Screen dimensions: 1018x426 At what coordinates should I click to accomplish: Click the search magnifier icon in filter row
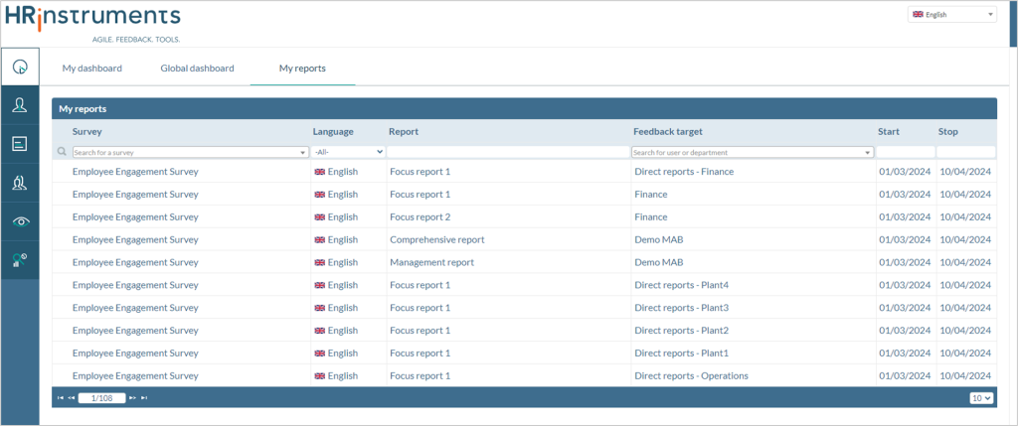63,152
